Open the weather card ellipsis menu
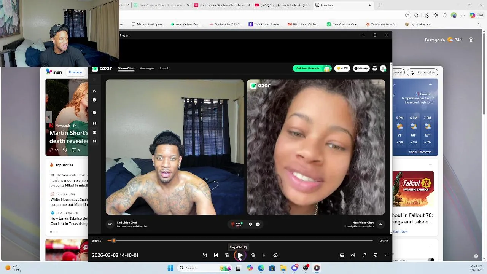Image resolution: width=487 pixels, height=274 pixels. point(430,84)
